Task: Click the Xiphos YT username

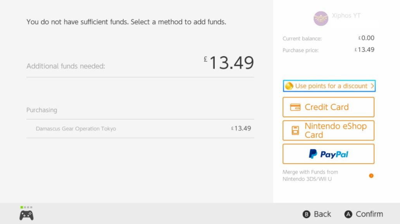Action: click(x=346, y=16)
